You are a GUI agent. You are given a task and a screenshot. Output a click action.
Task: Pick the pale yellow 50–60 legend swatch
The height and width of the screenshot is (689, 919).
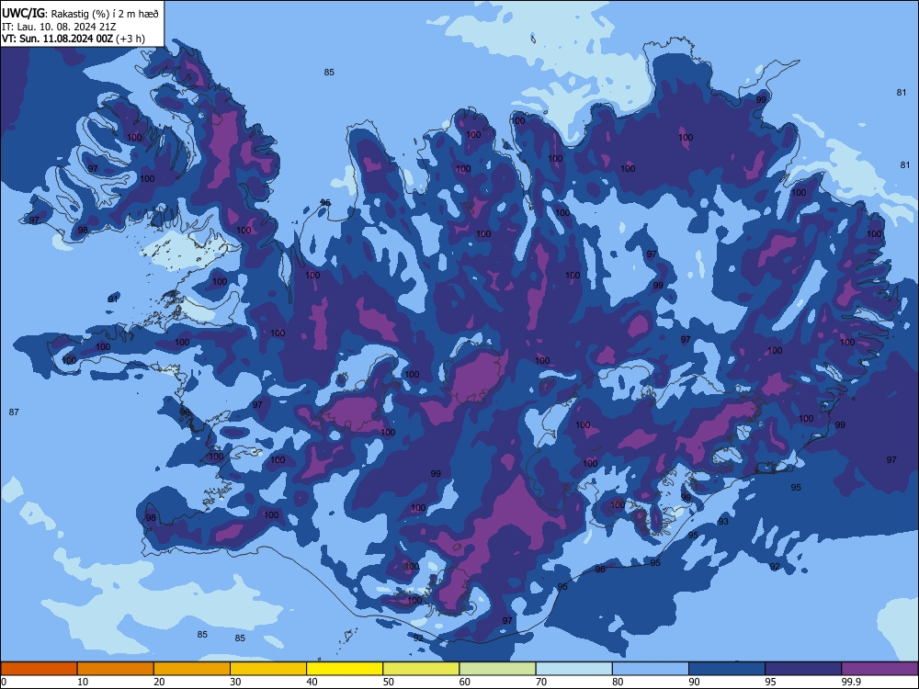(x=422, y=669)
